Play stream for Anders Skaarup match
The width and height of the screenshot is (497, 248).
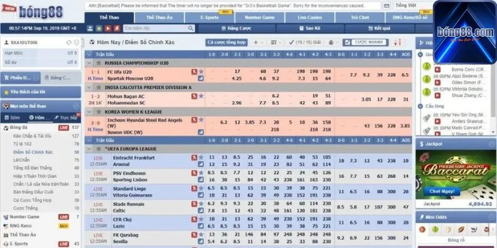point(437,121)
